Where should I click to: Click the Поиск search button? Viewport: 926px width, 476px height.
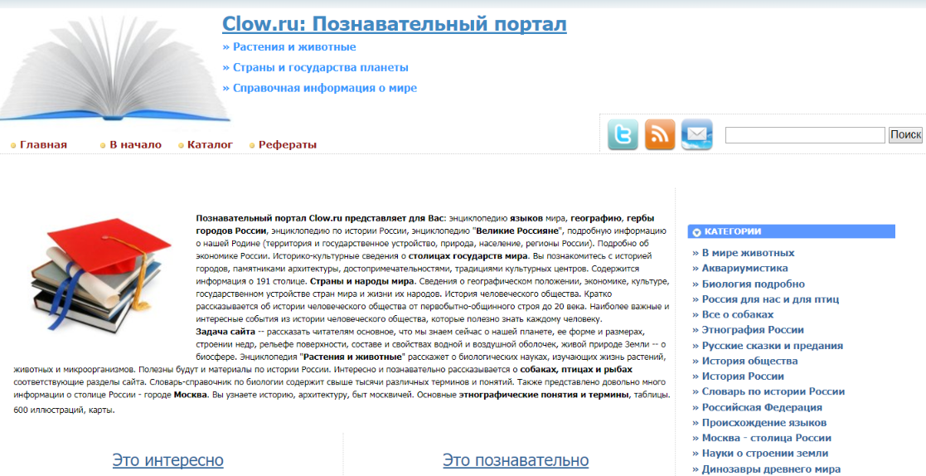click(x=905, y=134)
